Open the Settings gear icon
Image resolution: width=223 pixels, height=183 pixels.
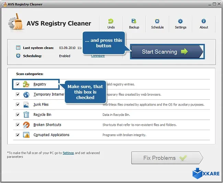coord(180,21)
